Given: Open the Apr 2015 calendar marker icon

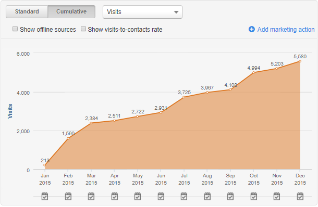Looking at the screenshot, I should [114, 196].
